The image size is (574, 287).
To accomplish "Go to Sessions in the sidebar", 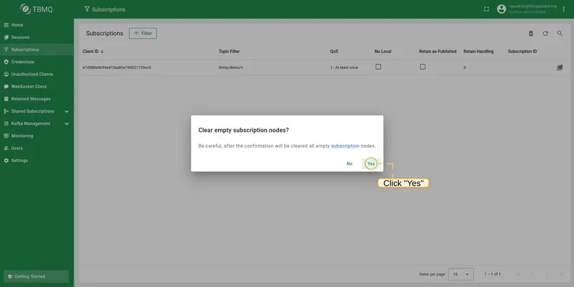I will pyautogui.click(x=37, y=37).
